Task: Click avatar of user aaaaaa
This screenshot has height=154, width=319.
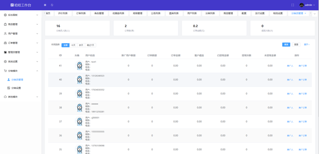Action: pos(79,108)
